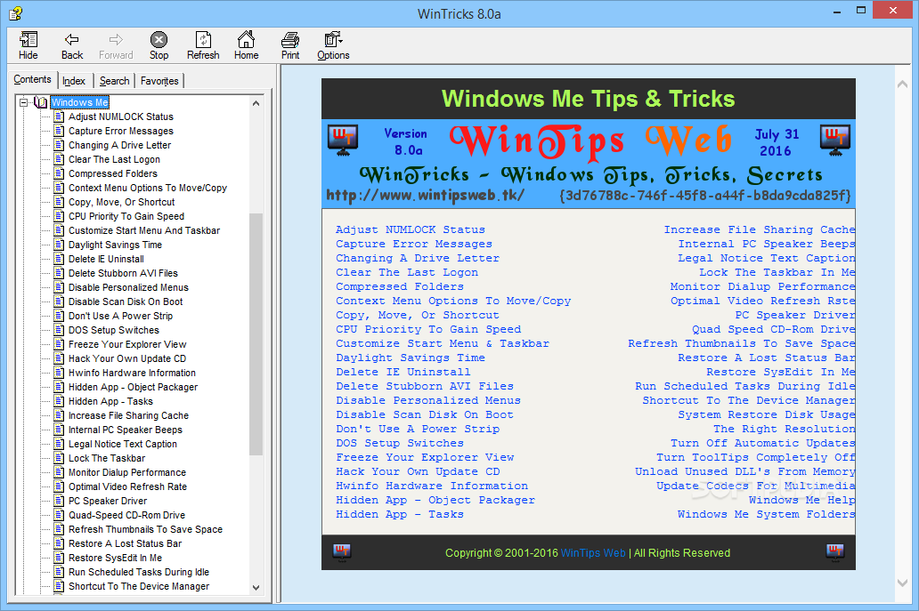Click the page icon beside Changing A Drive Letter
Image resolution: width=919 pixels, height=611 pixels.
pyautogui.click(x=59, y=145)
